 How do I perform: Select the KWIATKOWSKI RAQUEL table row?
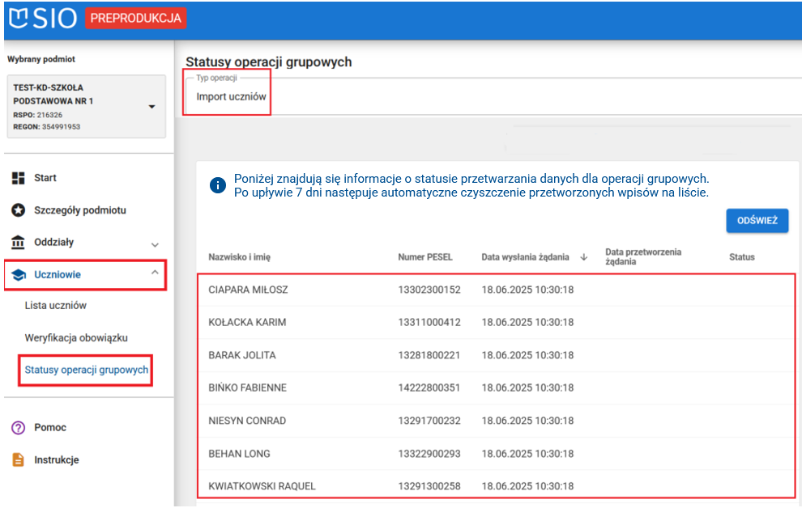click(x=262, y=486)
